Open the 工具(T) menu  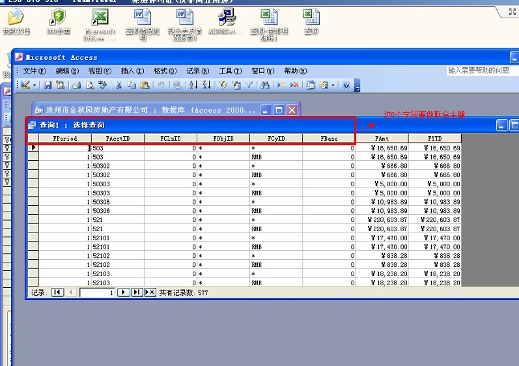click(230, 71)
